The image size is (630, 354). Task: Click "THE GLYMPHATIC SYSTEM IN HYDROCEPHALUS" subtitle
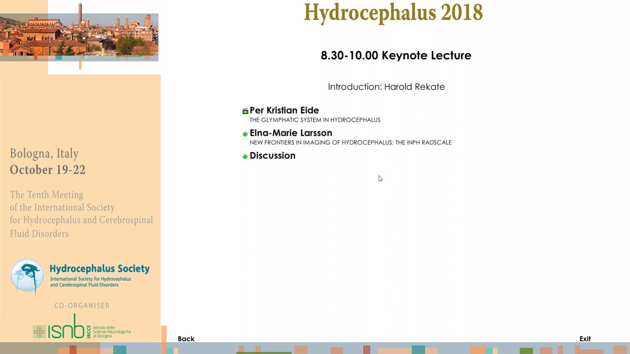click(315, 120)
